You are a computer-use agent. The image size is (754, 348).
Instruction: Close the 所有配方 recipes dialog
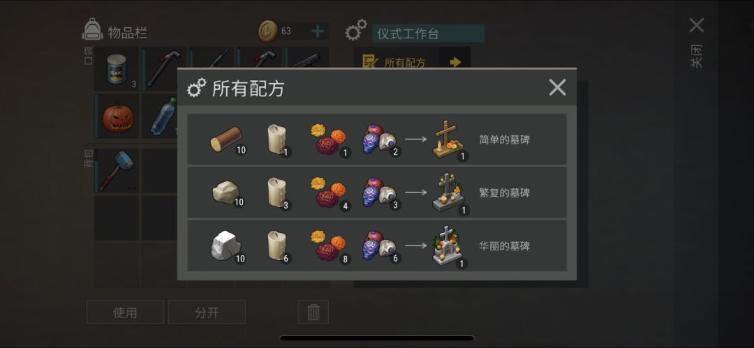pyautogui.click(x=557, y=87)
